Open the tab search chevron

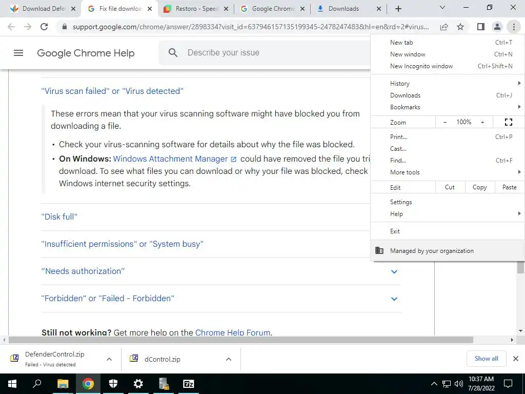point(442,7)
